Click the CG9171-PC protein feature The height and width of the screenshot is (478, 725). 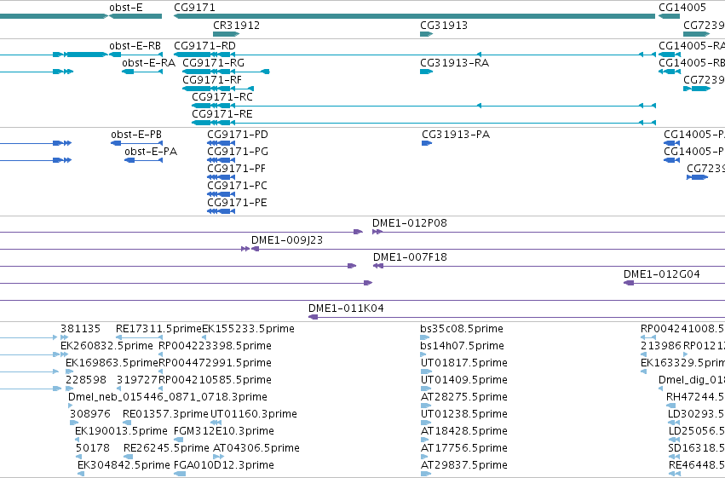coord(221,194)
